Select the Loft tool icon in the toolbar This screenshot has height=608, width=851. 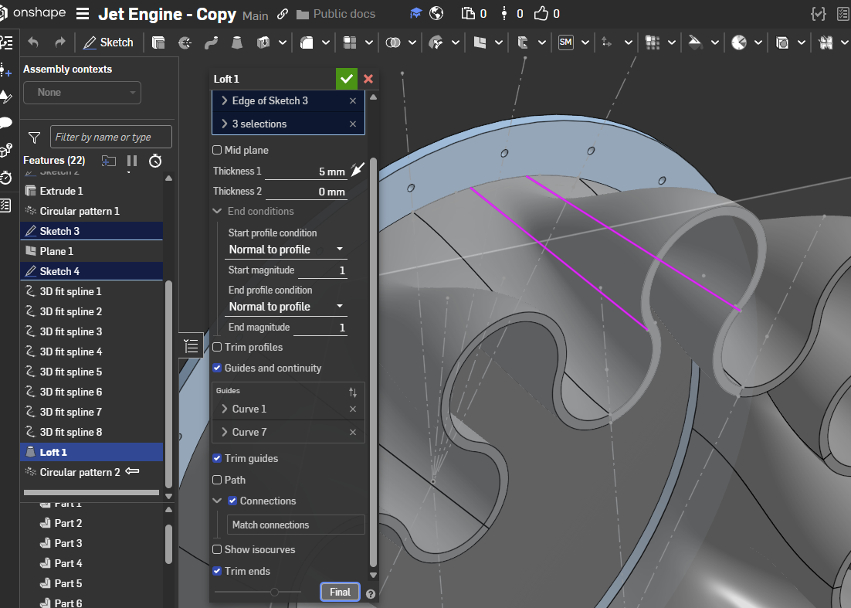click(x=237, y=42)
